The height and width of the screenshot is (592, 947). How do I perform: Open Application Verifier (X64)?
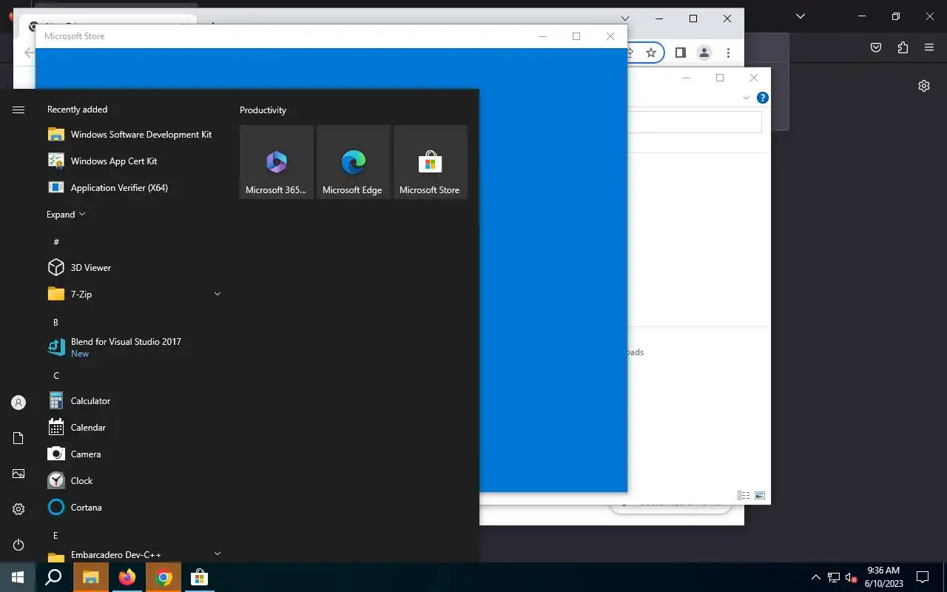pyautogui.click(x=134, y=188)
